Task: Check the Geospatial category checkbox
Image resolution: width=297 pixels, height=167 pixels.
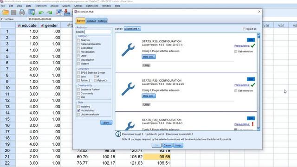Action: point(78,48)
